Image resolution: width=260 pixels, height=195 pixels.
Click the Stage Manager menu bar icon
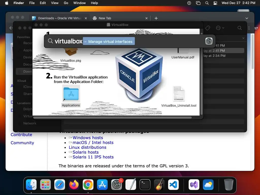click(x=198, y=3)
